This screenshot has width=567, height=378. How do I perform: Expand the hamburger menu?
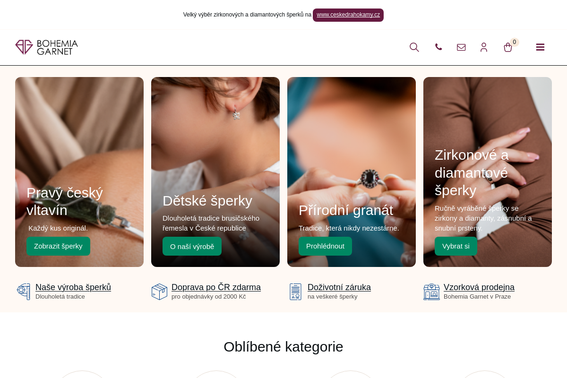540,47
